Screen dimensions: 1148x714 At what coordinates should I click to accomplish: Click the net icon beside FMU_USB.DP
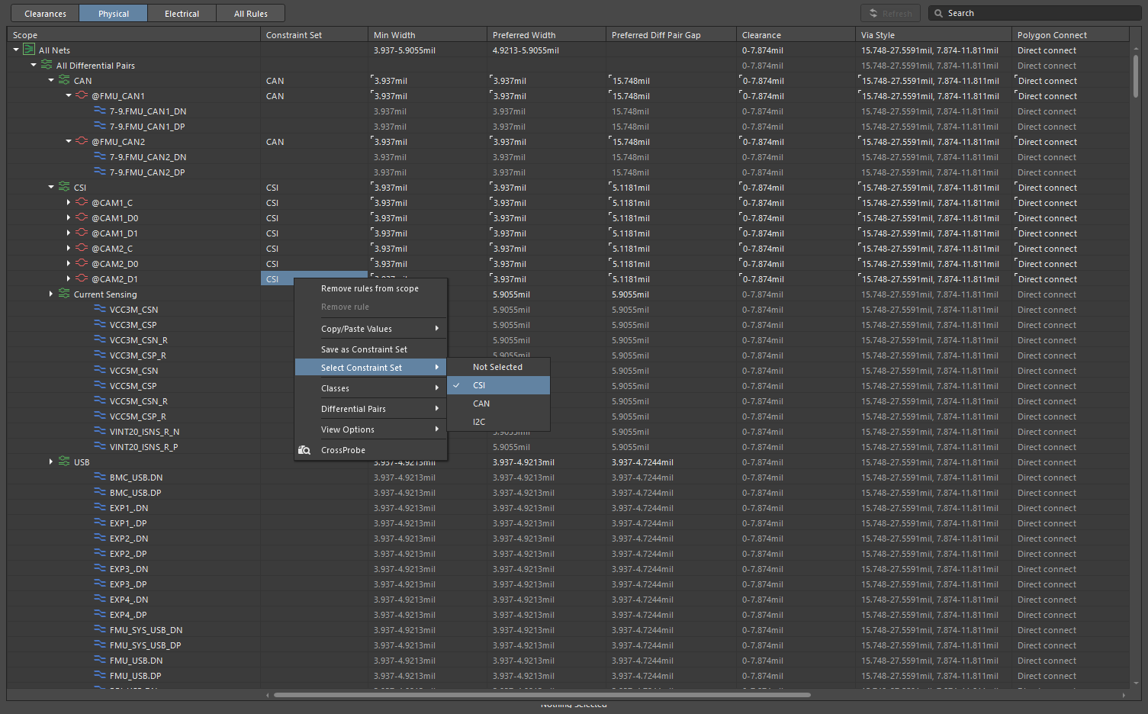pyautogui.click(x=99, y=675)
